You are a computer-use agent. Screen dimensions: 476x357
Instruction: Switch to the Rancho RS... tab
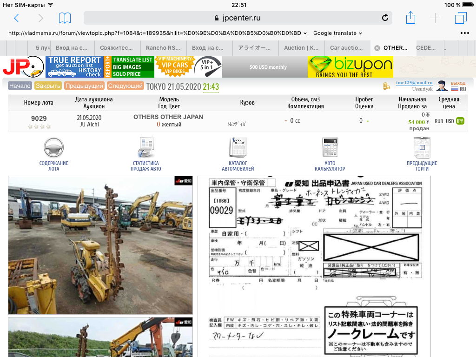(x=163, y=48)
